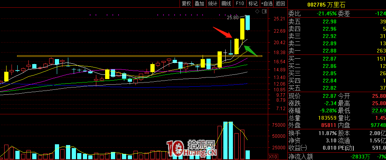Click the 总量 value 183559

pyautogui.click(x=327, y=118)
